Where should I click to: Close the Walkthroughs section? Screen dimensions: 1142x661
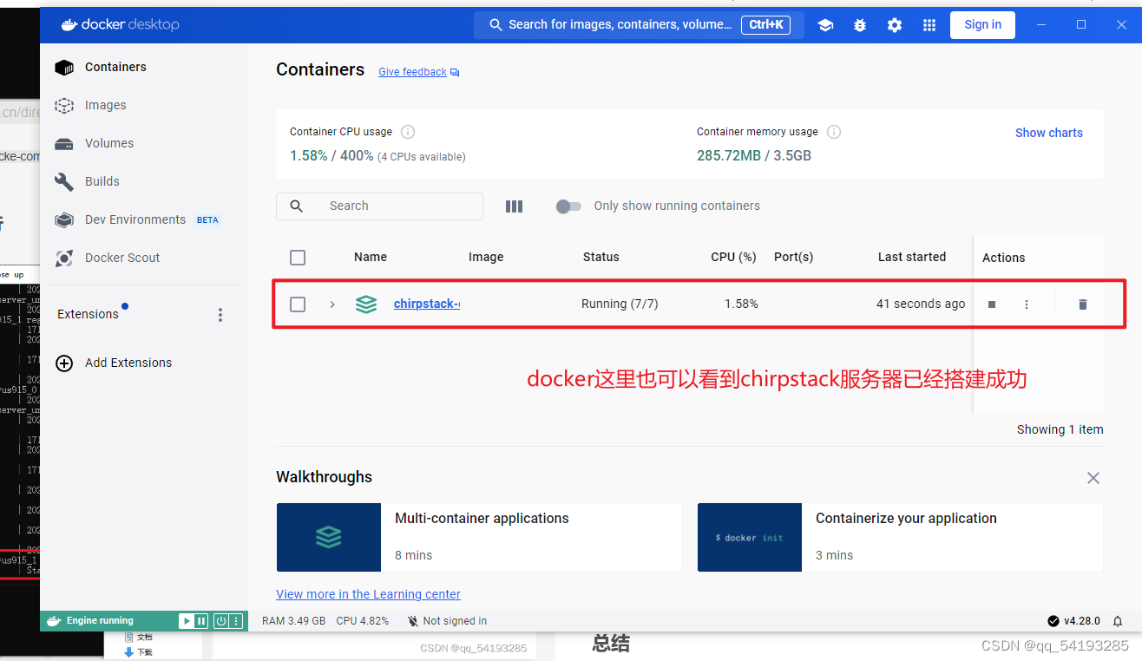point(1093,478)
